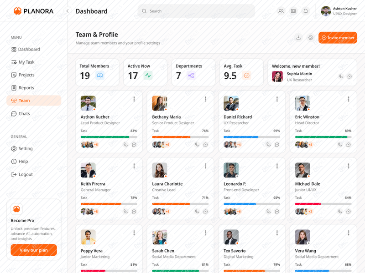Click into the Search field
The height and width of the screenshot is (273, 365).
click(196, 11)
